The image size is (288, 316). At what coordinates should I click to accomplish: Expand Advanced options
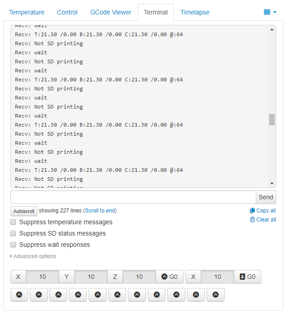click(33, 256)
